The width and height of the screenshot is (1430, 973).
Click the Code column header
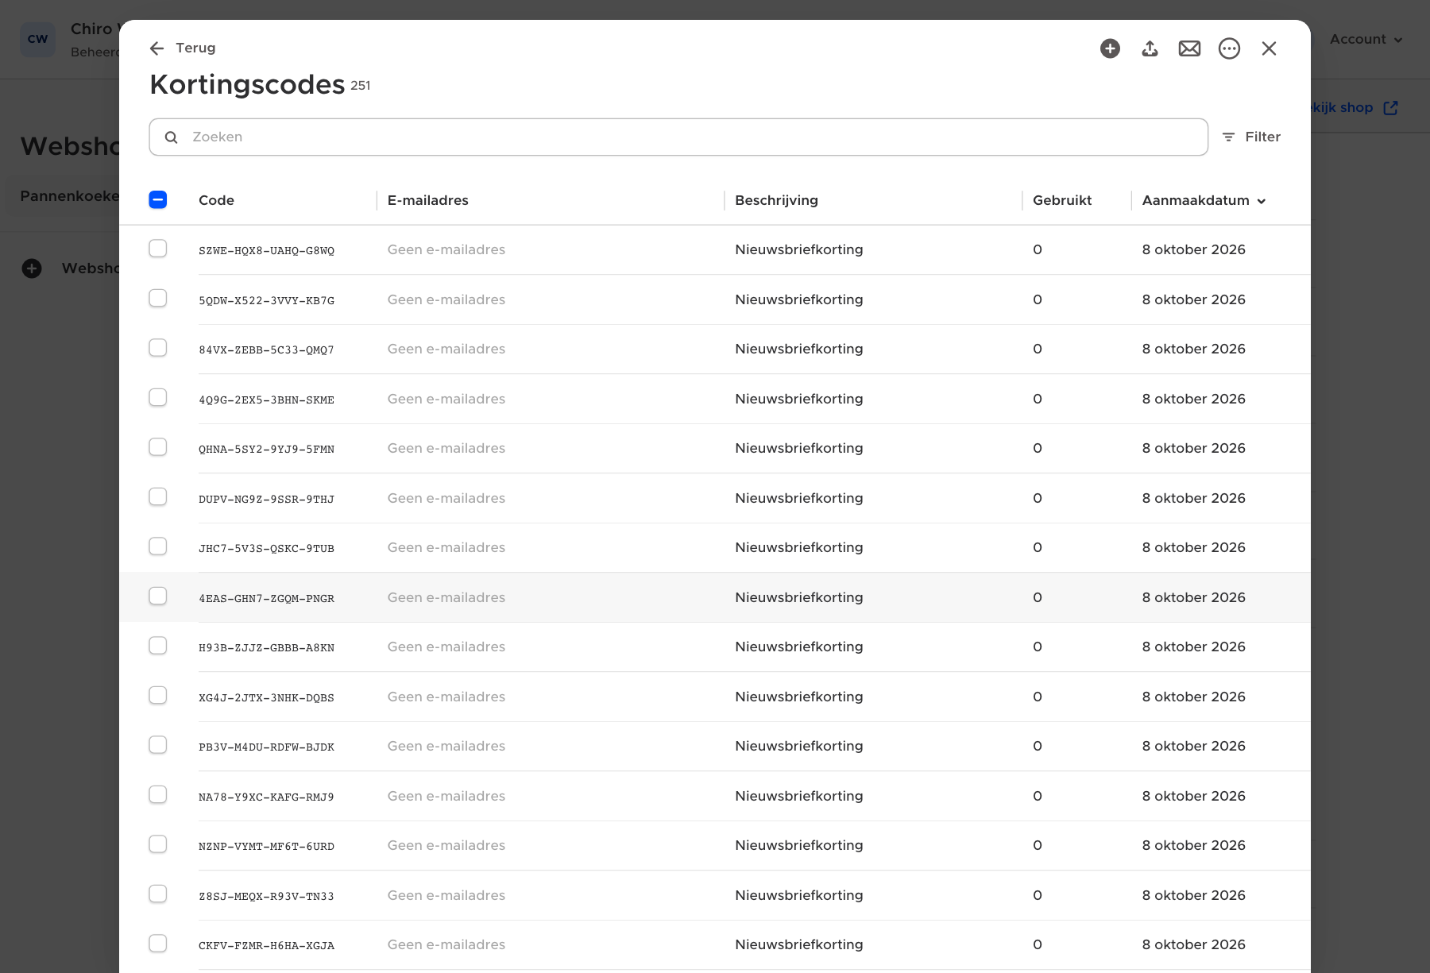point(216,200)
